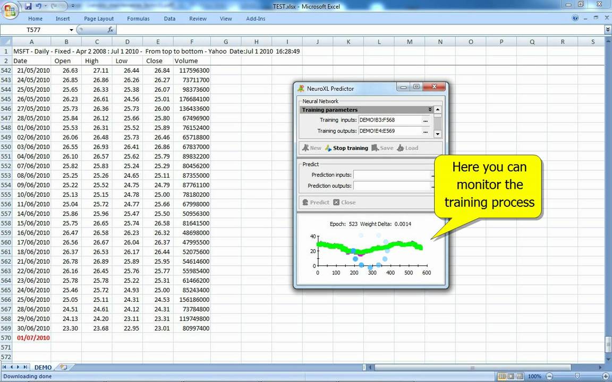The height and width of the screenshot is (382, 612).
Task: Edit the Training outputs range field
Action: 390,131
